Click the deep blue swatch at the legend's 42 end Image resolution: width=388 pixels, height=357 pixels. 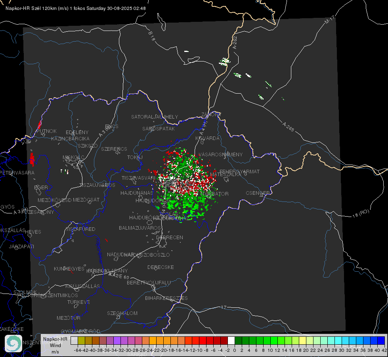pyautogui.click(x=381, y=341)
